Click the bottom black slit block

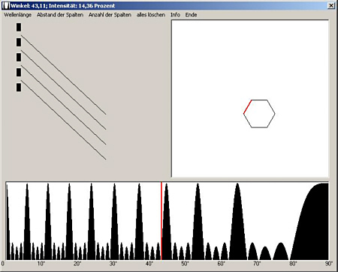19,88
